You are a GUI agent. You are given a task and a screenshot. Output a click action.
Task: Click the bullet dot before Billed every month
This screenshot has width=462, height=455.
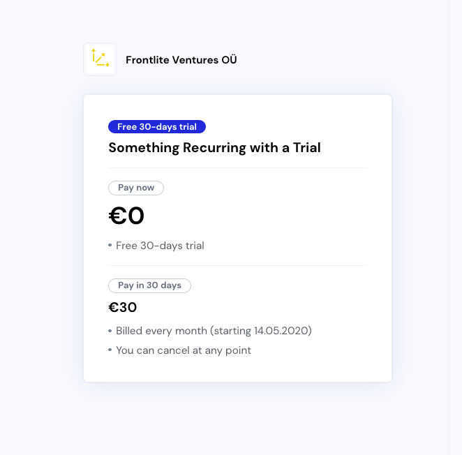[110, 331]
